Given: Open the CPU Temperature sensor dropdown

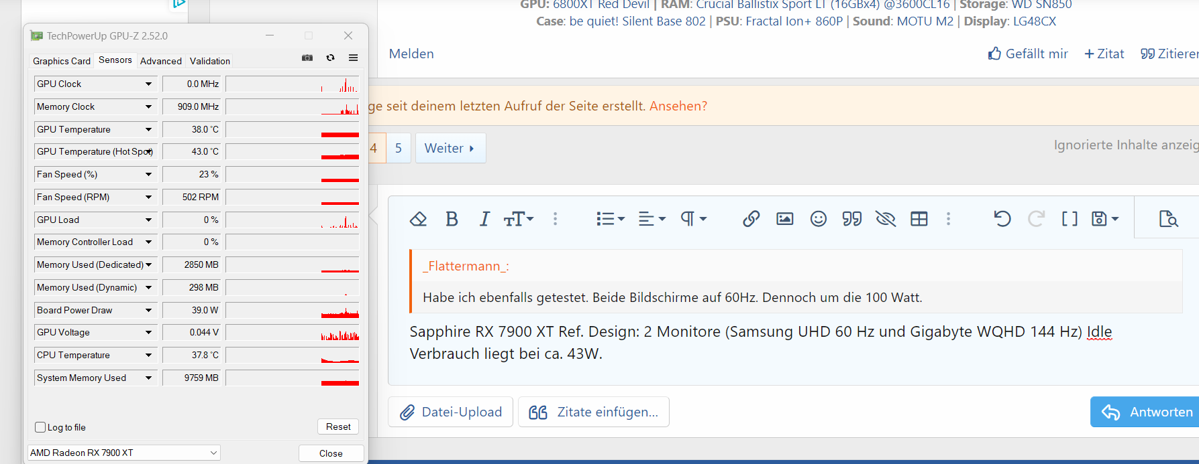Looking at the screenshot, I should point(148,355).
